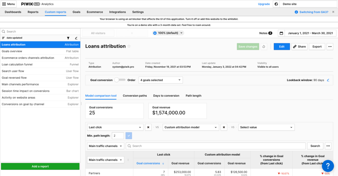Sort by Last click Goal conversions column

(x=150, y=163)
